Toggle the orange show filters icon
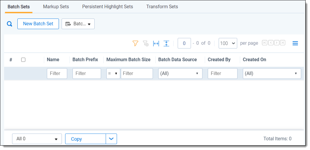This screenshot has width=310, height=150. click(x=135, y=43)
